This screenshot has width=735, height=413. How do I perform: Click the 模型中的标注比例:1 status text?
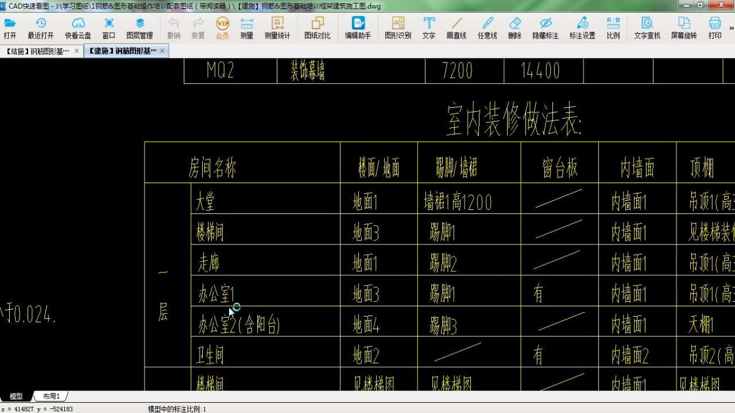click(x=177, y=409)
